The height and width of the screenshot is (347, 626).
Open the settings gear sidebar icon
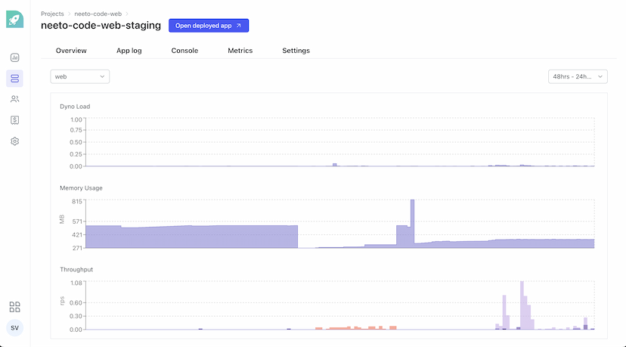pyautogui.click(x=15, y=141)
